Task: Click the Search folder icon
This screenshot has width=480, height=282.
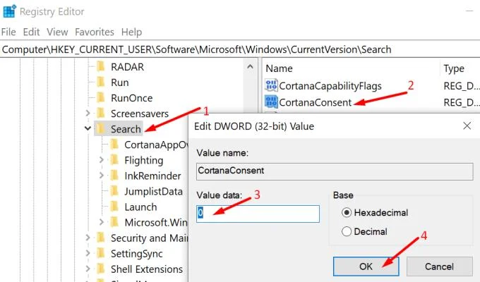Action: click(x=101, y=129)
